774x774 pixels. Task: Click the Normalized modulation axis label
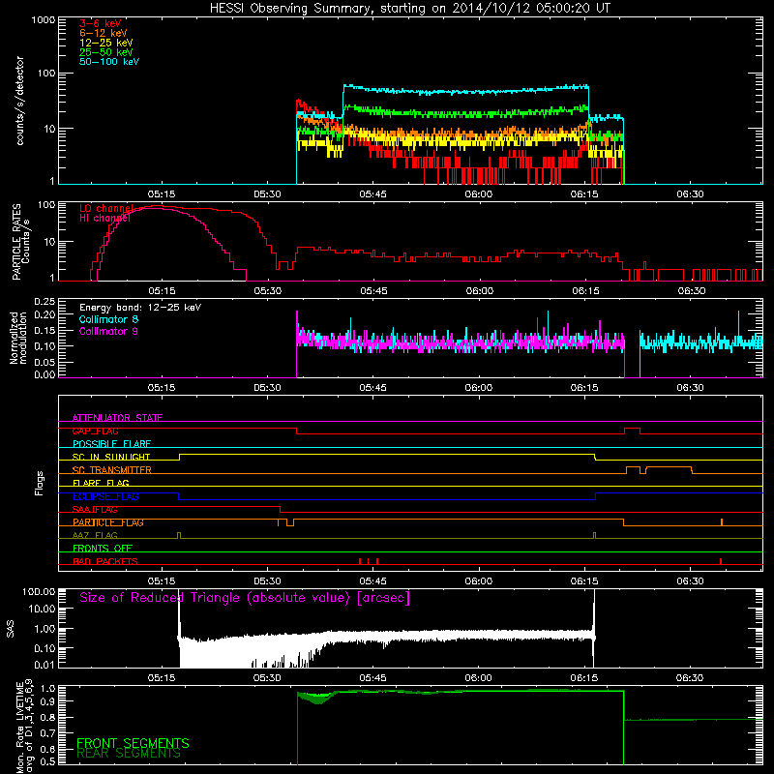coord(18,338)
